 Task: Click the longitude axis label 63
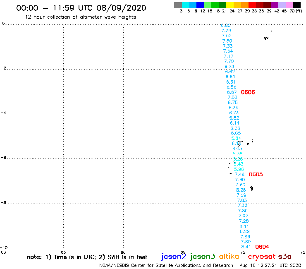(63, 252)
